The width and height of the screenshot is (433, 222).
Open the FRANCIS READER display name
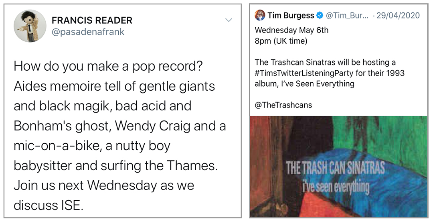click(92, 20)
